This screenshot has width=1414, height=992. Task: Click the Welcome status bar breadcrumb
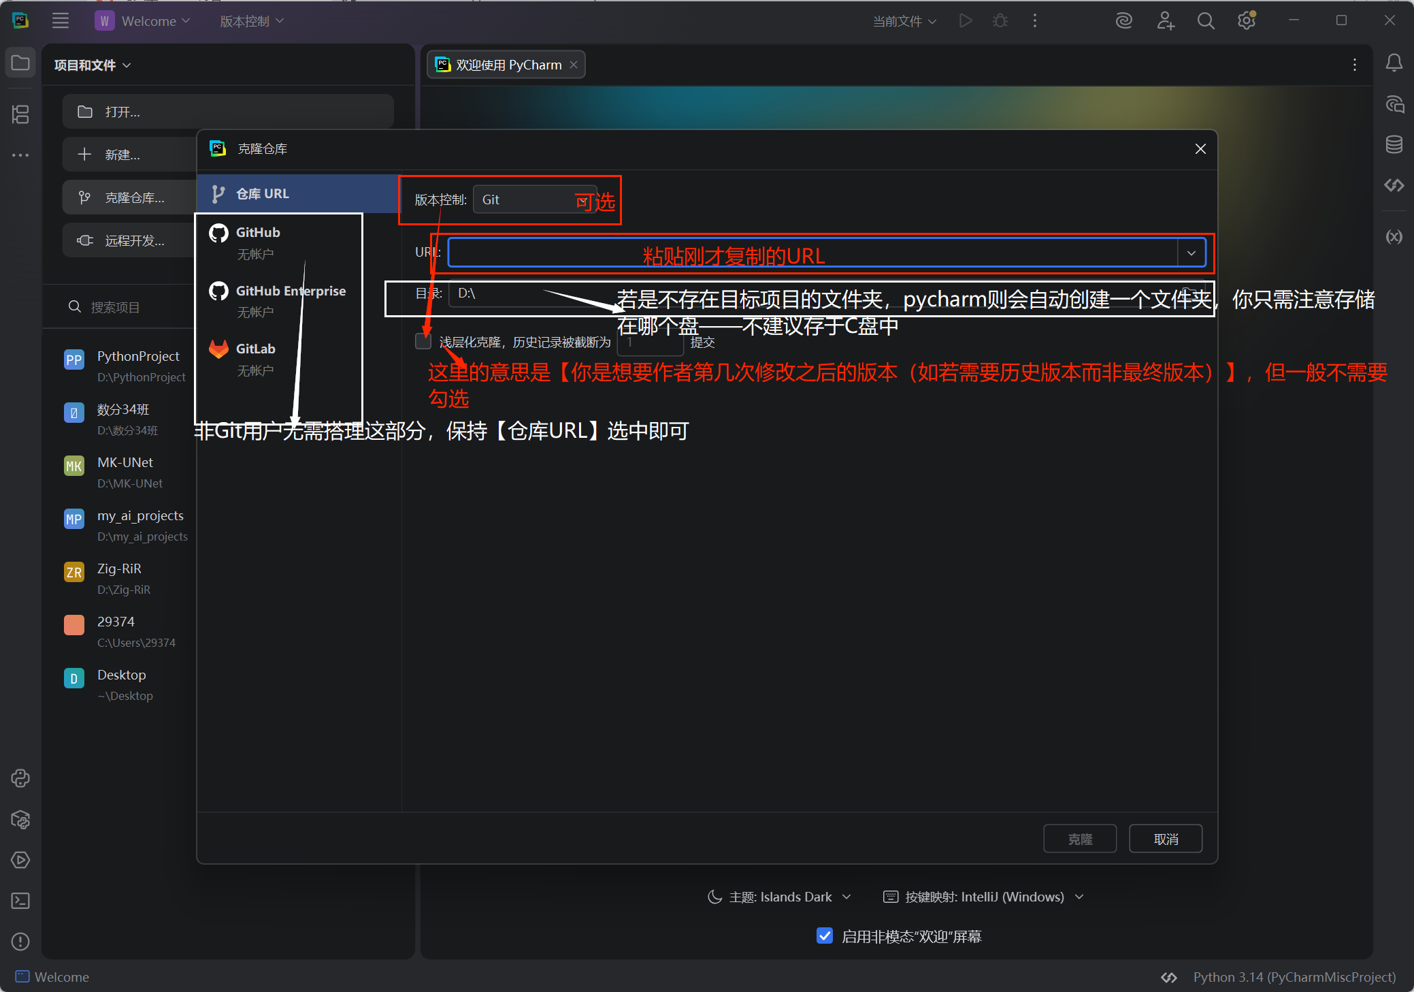click(x=52, y=977)
